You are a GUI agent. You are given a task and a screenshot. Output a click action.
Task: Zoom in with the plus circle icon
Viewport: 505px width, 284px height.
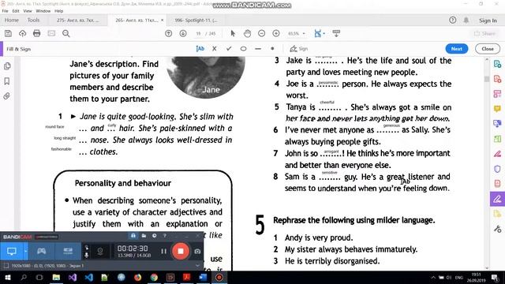pyautogui.click(x=276, y=33)
